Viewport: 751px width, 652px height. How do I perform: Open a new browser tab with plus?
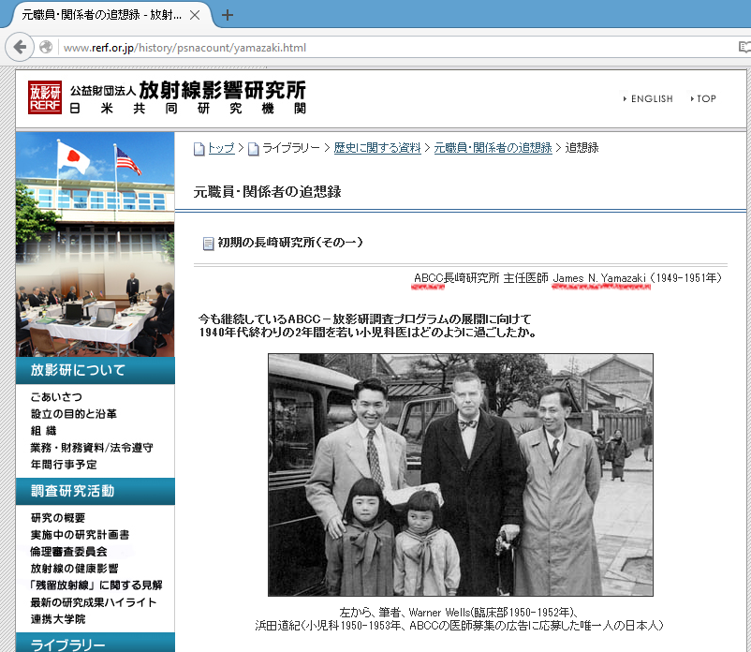click(x=228, y=15)
